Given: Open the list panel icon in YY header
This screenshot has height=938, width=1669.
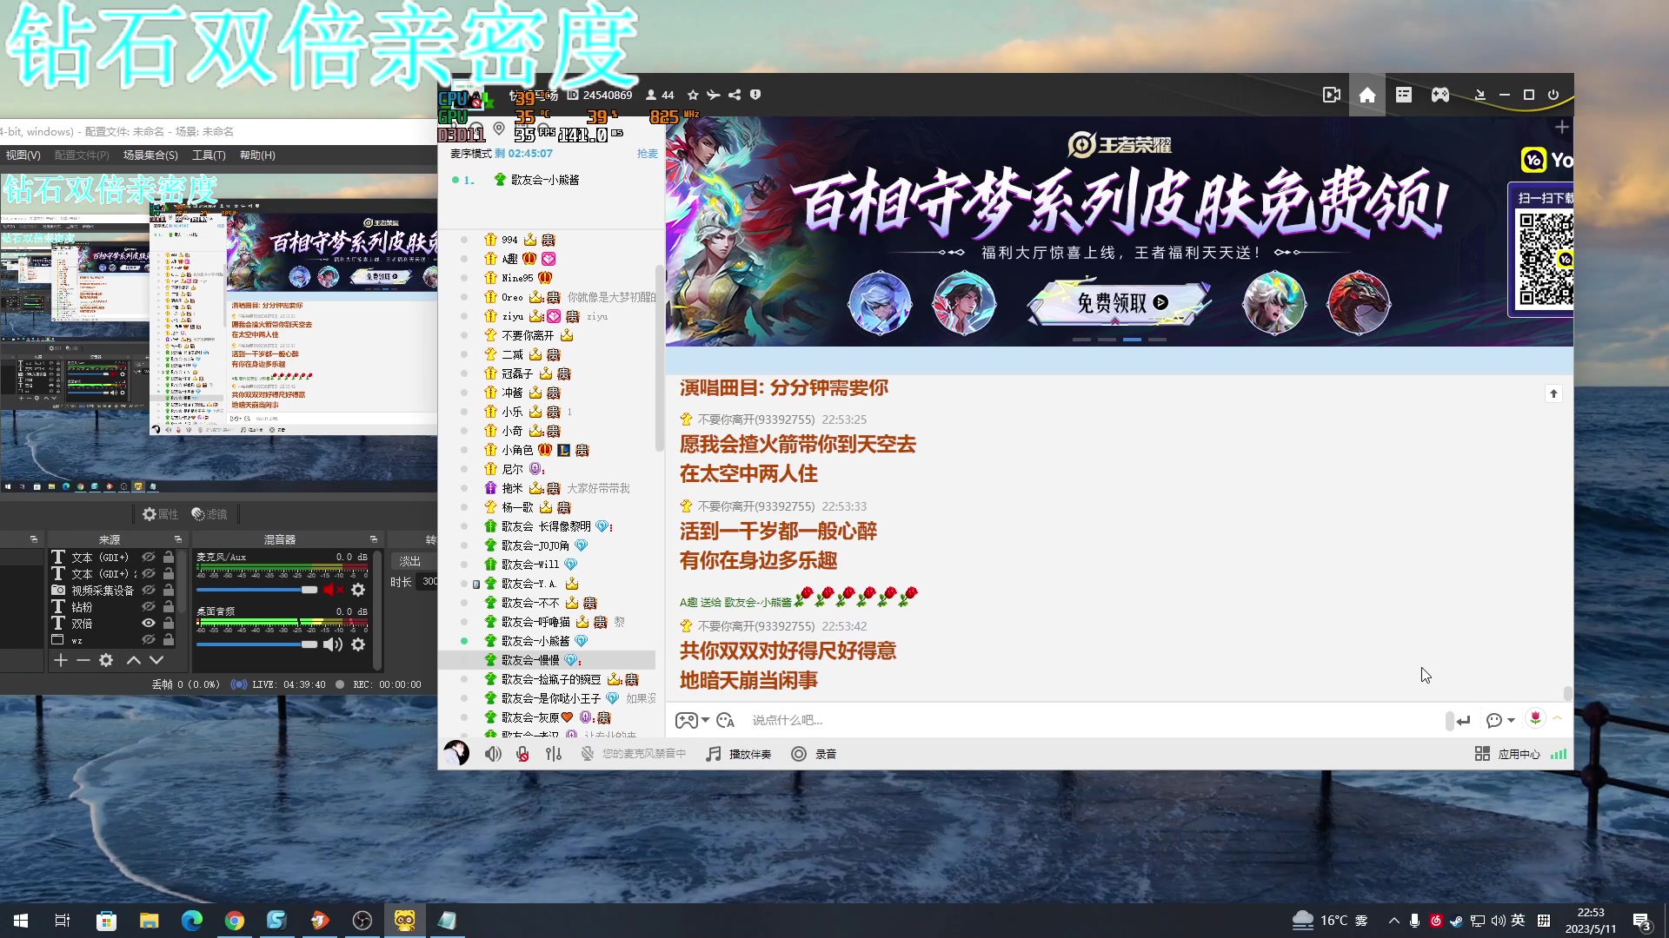Looking at the screenshot, I should pyautogui.click(x=1404, y=95).
